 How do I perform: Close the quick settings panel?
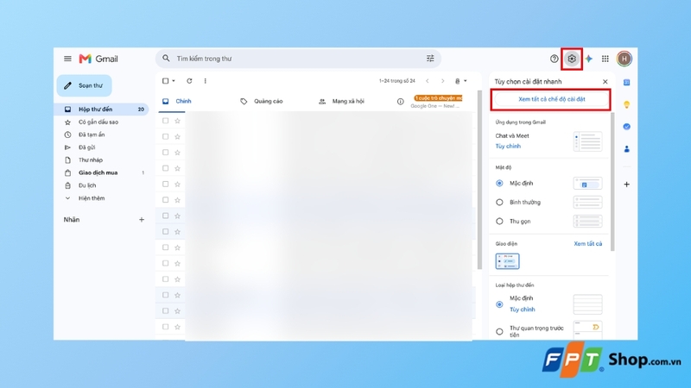(x=605, y=81)
